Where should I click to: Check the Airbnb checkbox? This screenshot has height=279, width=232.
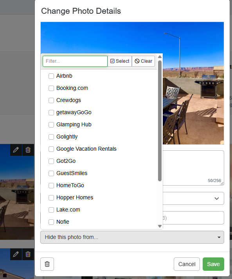coord(51,76)
